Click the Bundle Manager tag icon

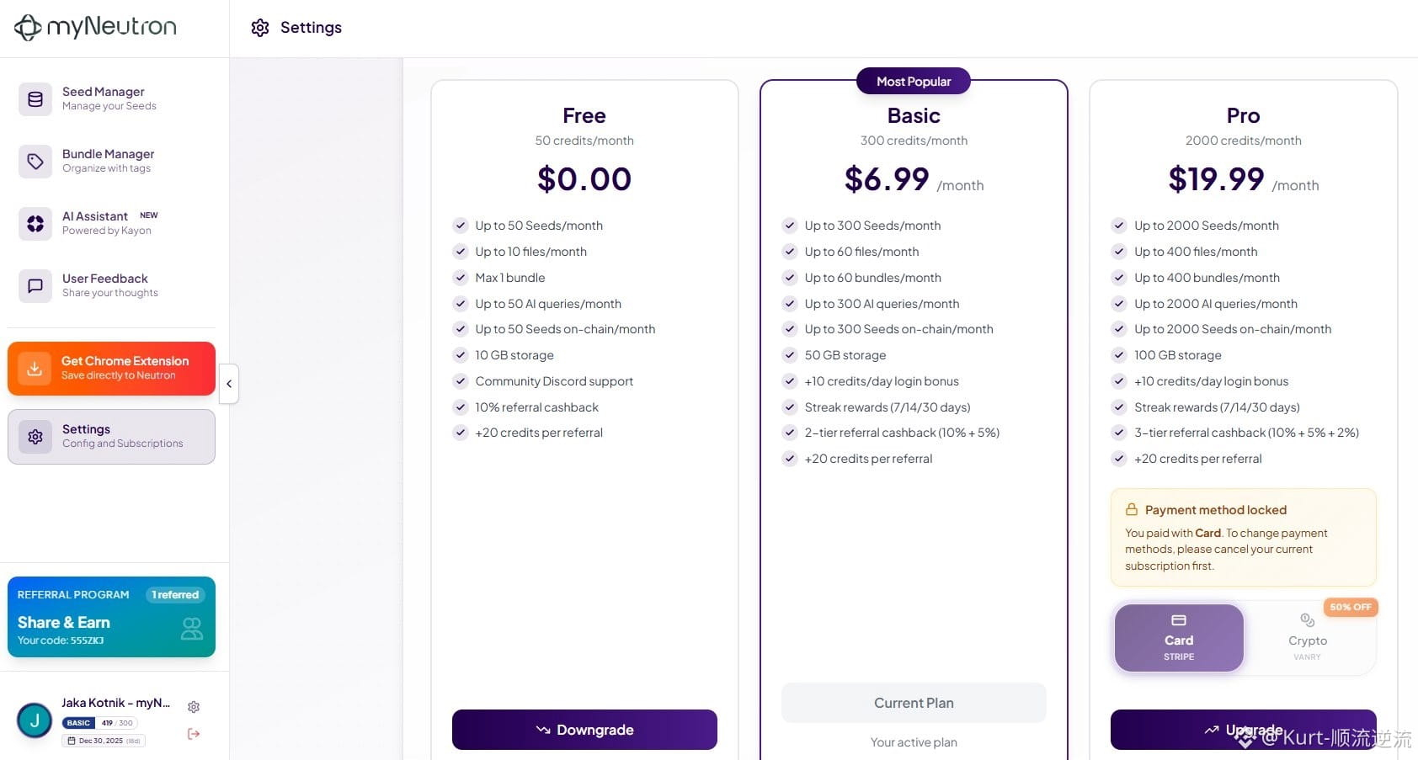pyautogui.click(x=35, y=162)
